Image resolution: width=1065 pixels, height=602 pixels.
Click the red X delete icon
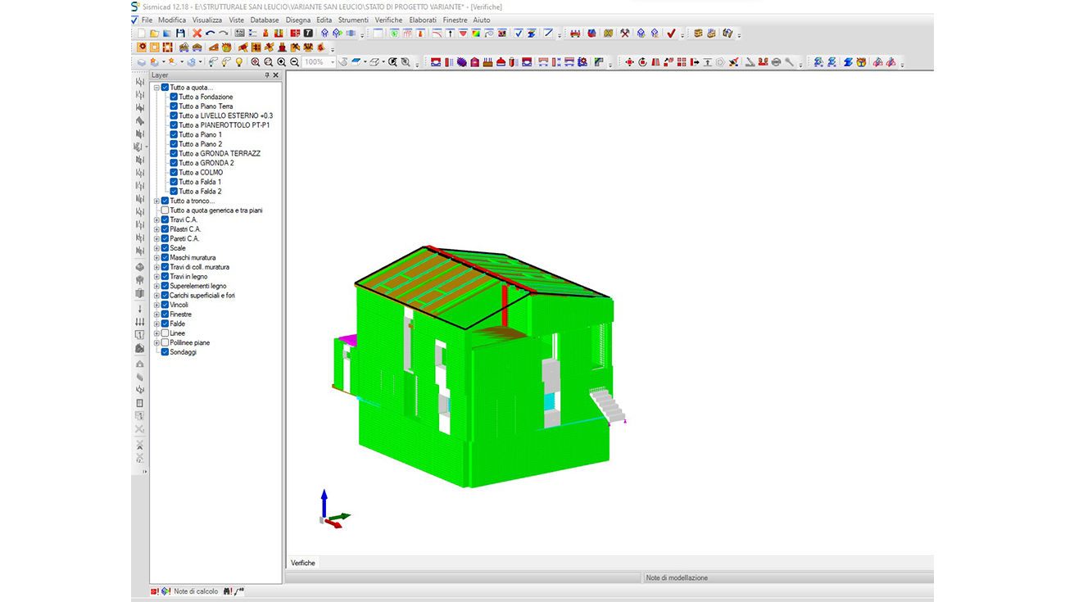(x=197, y=34)
